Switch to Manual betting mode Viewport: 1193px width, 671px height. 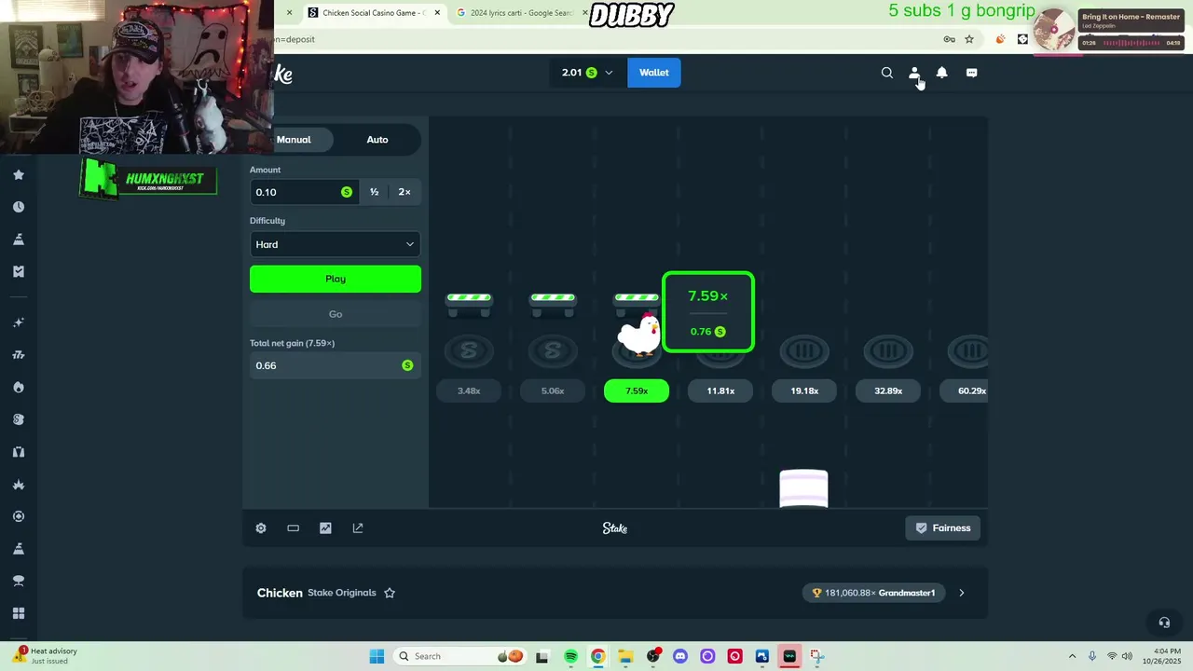tap(294, 140)
